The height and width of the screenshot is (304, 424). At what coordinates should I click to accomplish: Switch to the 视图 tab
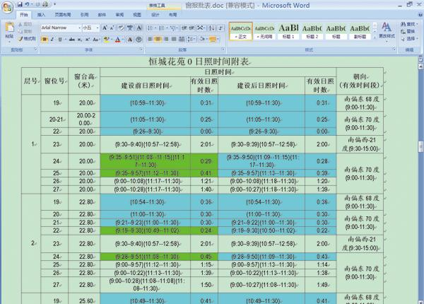click(x=137, y=15)
